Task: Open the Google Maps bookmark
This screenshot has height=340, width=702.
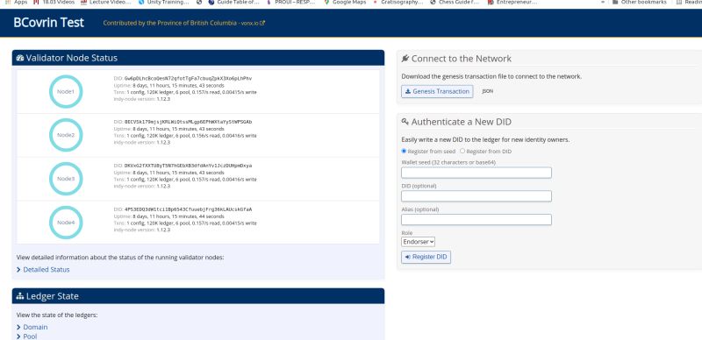Action: pos(345,3)
